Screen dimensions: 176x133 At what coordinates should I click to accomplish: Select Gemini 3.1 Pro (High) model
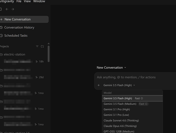click(x=132, y=109)
